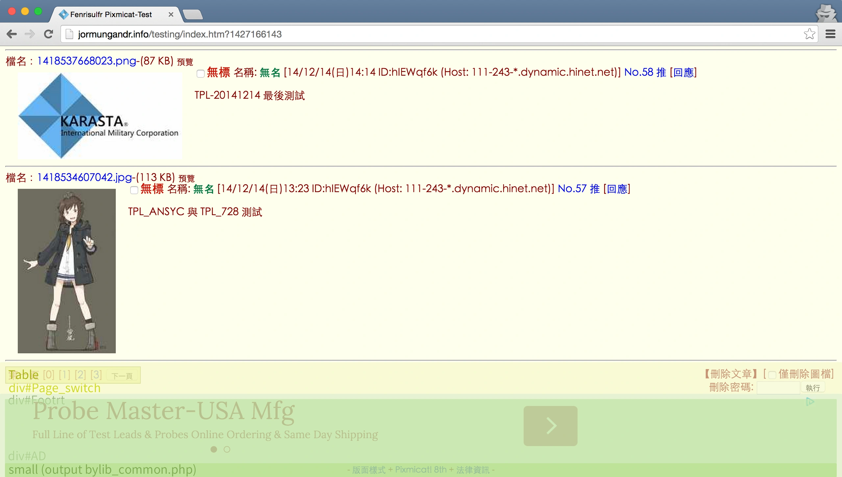The image size is (842, 477).
Task: Click the browser back arrow
Action: coord(12,34)
